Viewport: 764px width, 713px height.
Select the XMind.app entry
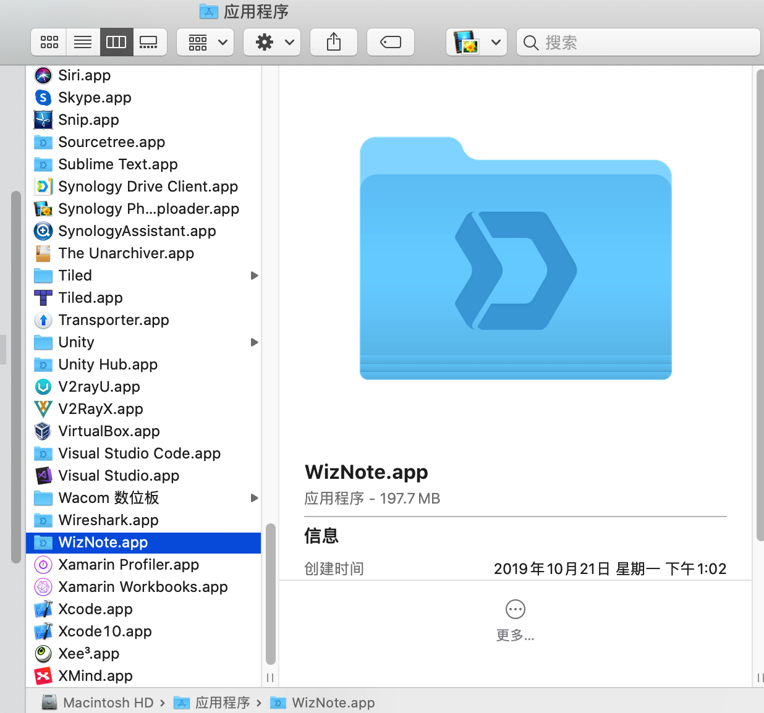coord(95,676)
